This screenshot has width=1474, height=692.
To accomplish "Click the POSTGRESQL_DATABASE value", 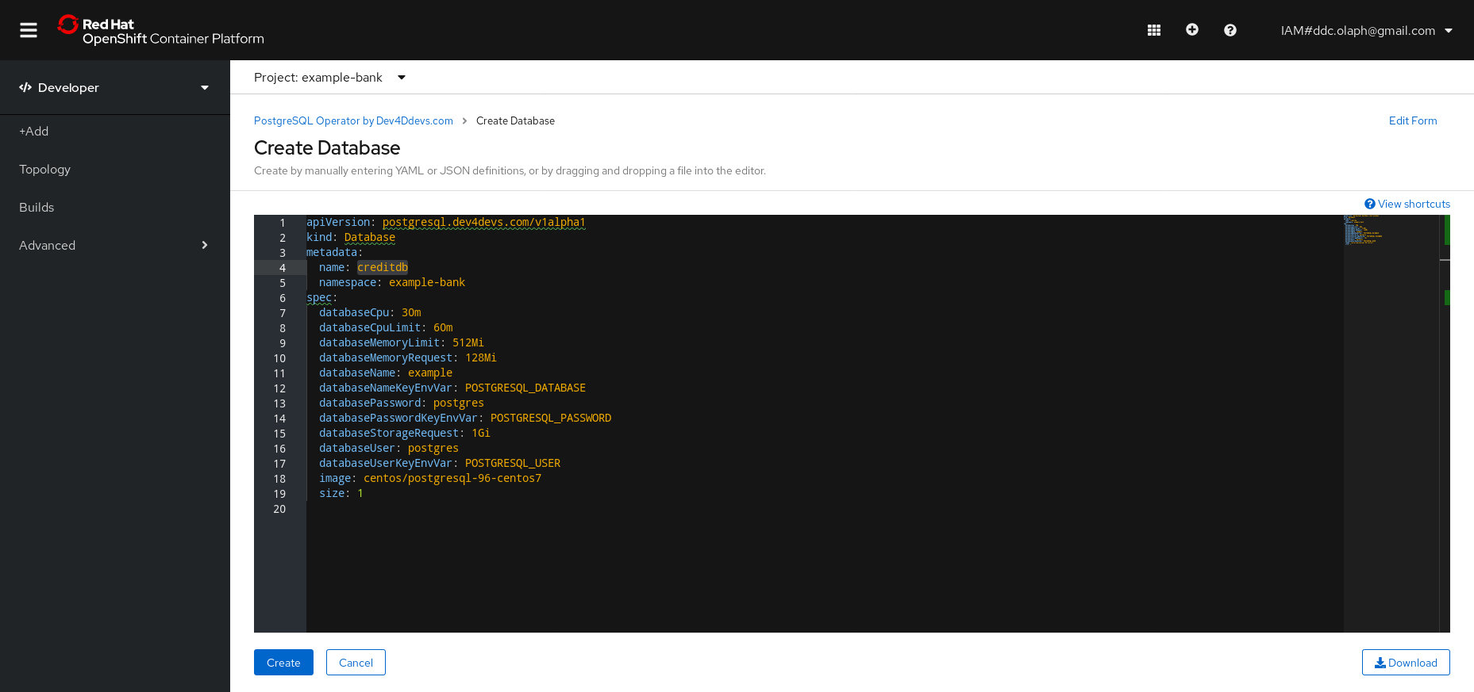I will (525, 388).
